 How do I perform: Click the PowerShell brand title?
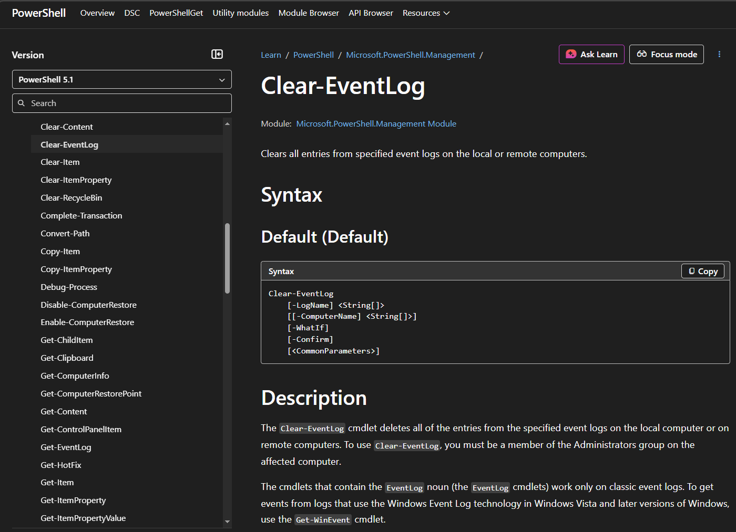click(39, 13)
